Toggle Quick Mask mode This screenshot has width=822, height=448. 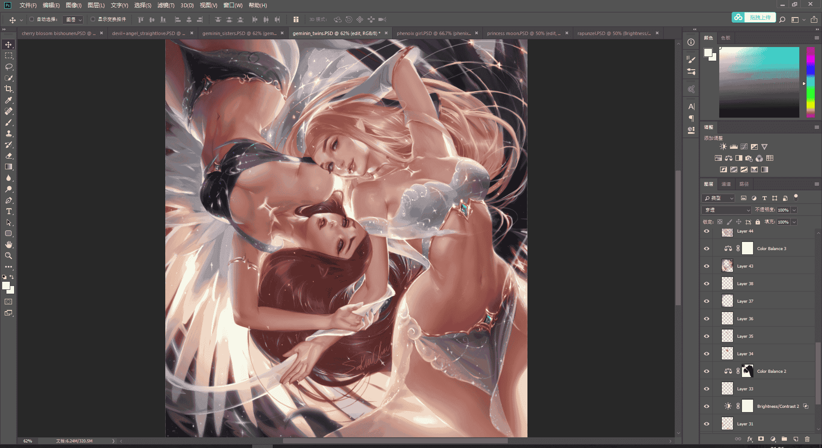(x=9, y=302)
